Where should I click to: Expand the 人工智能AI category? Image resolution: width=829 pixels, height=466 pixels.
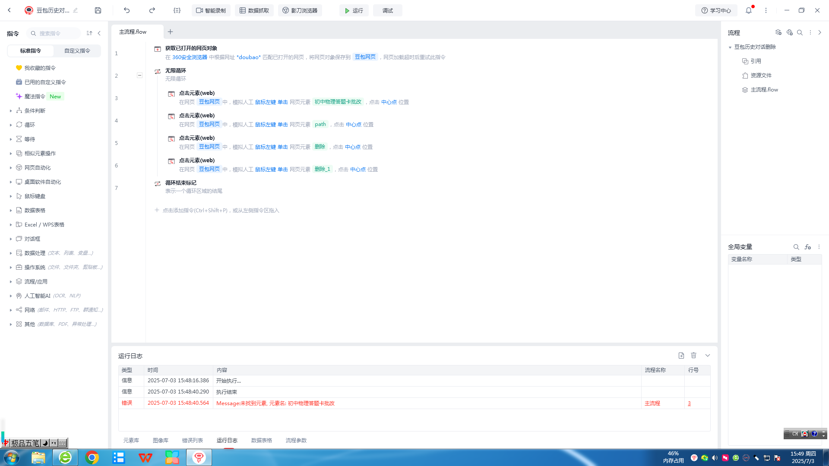(x=11, y=296)
